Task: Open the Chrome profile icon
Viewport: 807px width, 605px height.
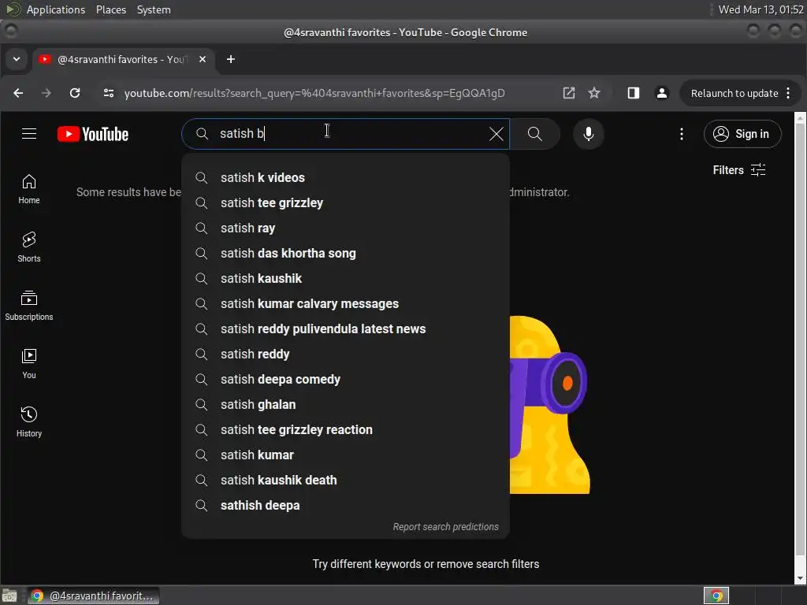Action: coord(662,93)
